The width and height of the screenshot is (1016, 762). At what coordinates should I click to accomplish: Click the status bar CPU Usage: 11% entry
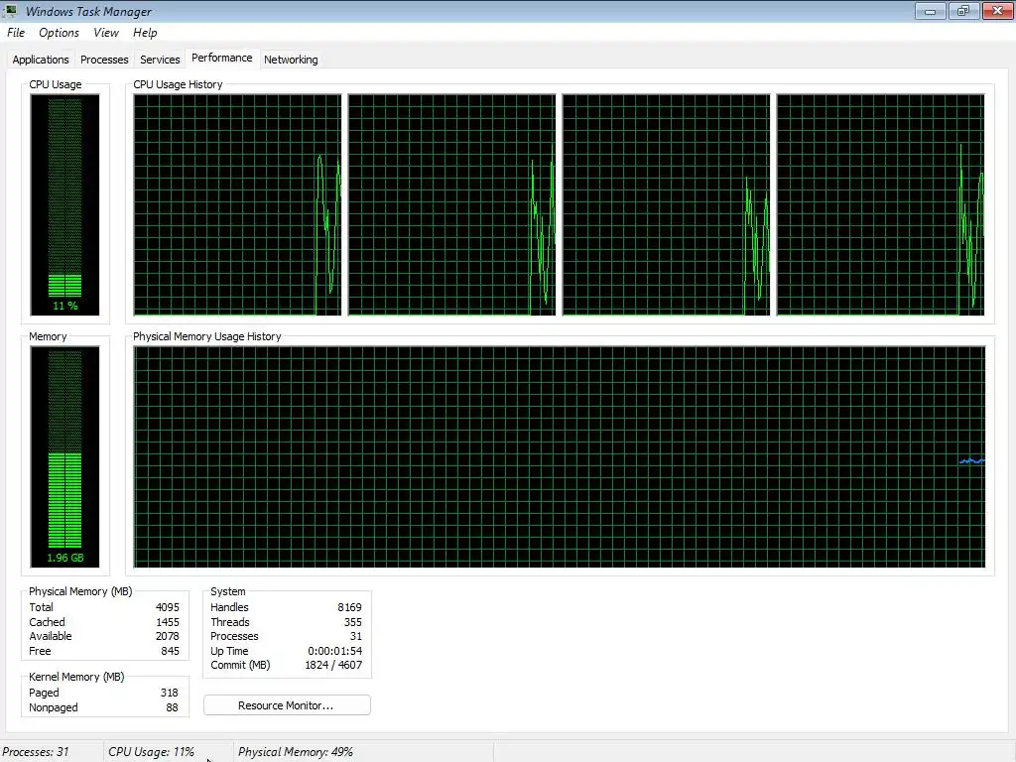(x=151, y=752)
